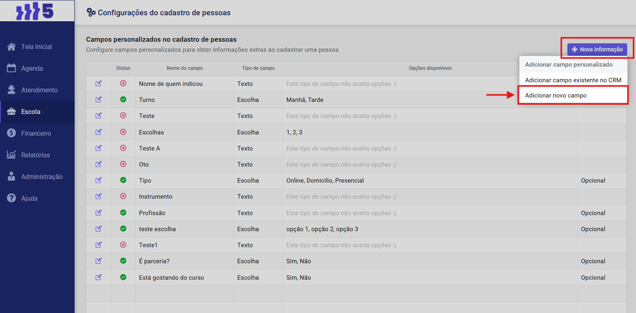
Task: Go to Administração in the sidebar
Action: click(42, 177)
